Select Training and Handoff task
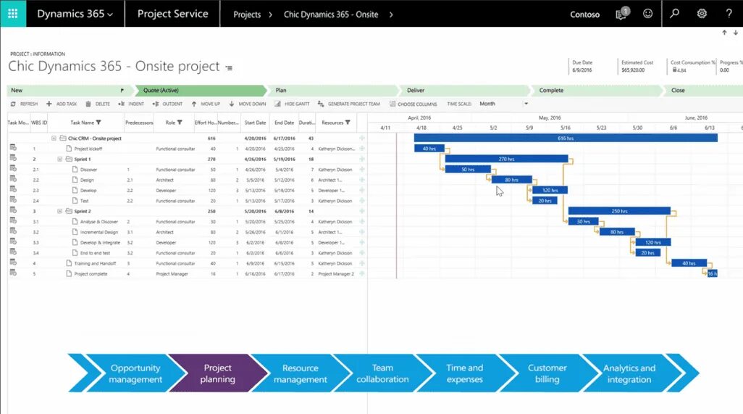Screen dimensions: 743x414 click(x=187, y=264)
